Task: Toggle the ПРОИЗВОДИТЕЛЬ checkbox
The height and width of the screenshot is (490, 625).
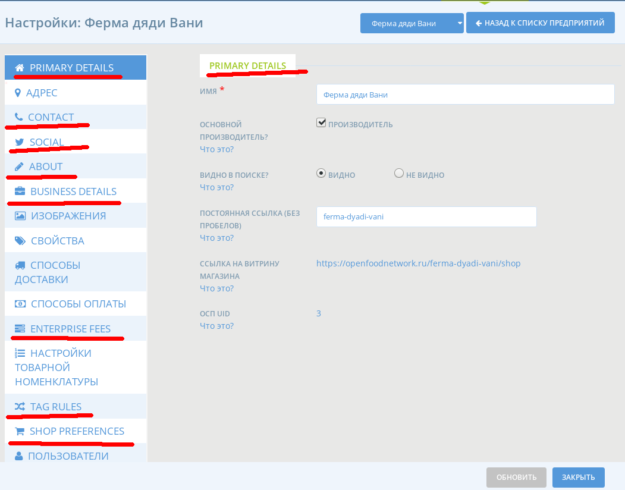Action: click(x=321, y=123)
